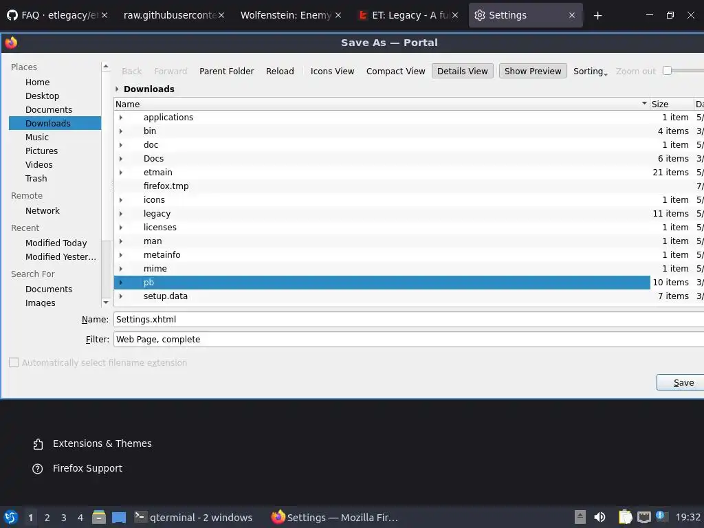This screenshot has width=704, height=528.
Task: Open the clipboard tray icon
Action: click(x=625, y=517)
